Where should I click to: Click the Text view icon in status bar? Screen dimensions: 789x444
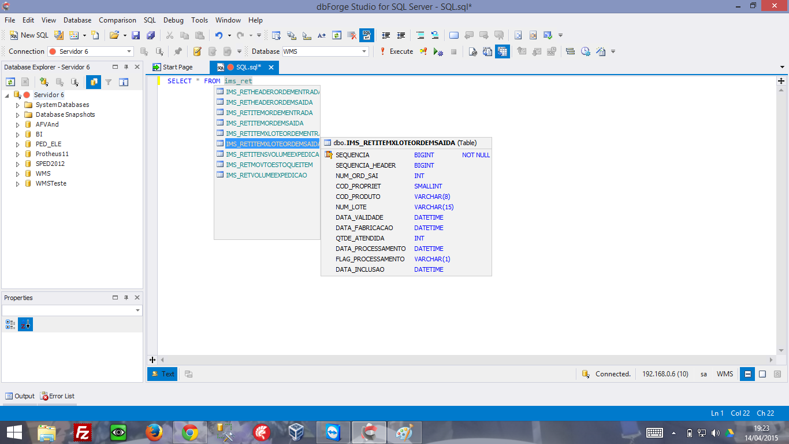click(162, 373)
